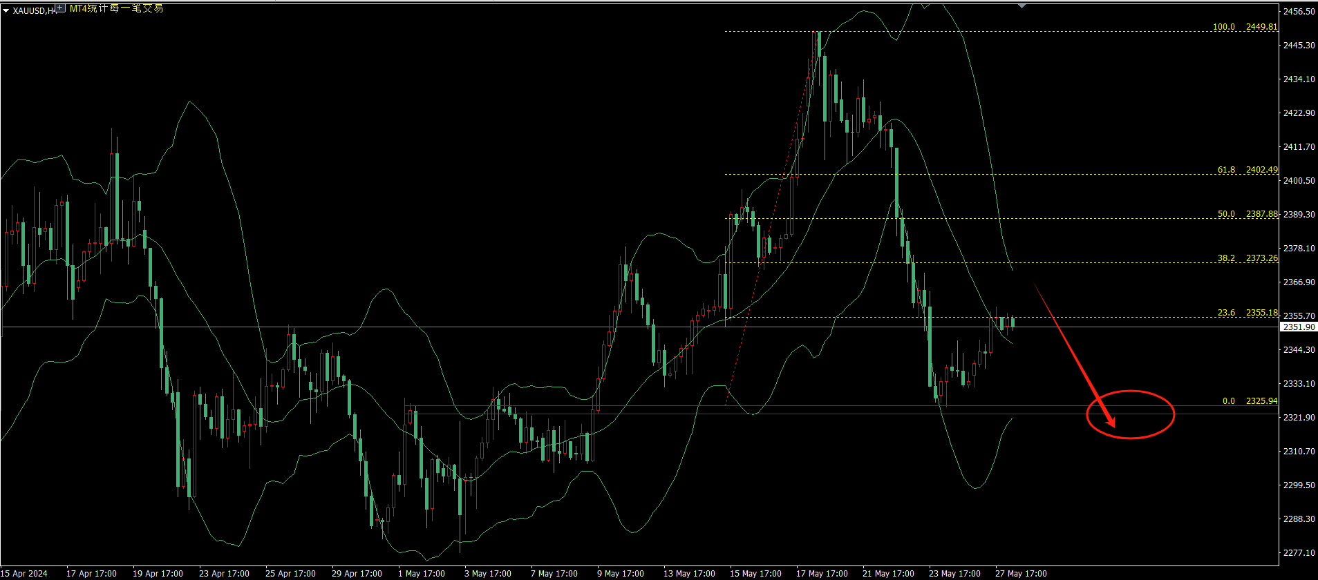Select the Fibonacci 100.0 level label 2449.81
This screenshot has height=580, width=1318.
pos(1245,27)
